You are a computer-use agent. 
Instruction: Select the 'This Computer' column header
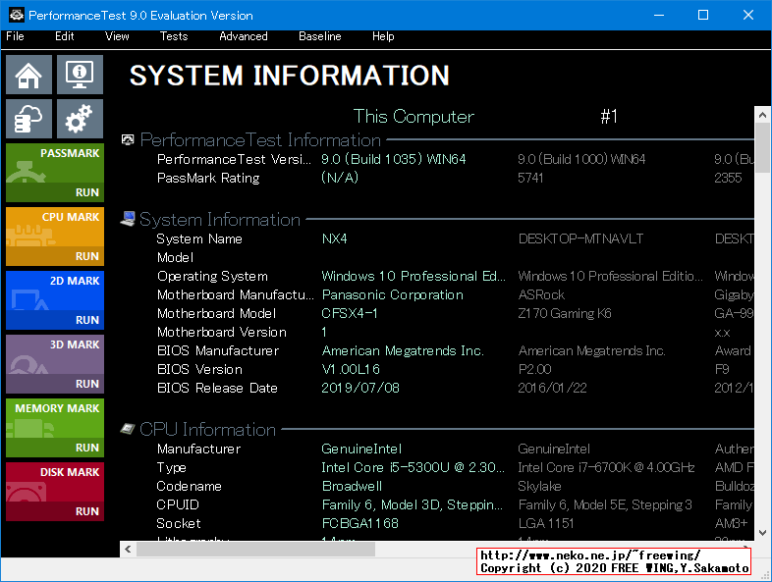(x=414, y=117)
